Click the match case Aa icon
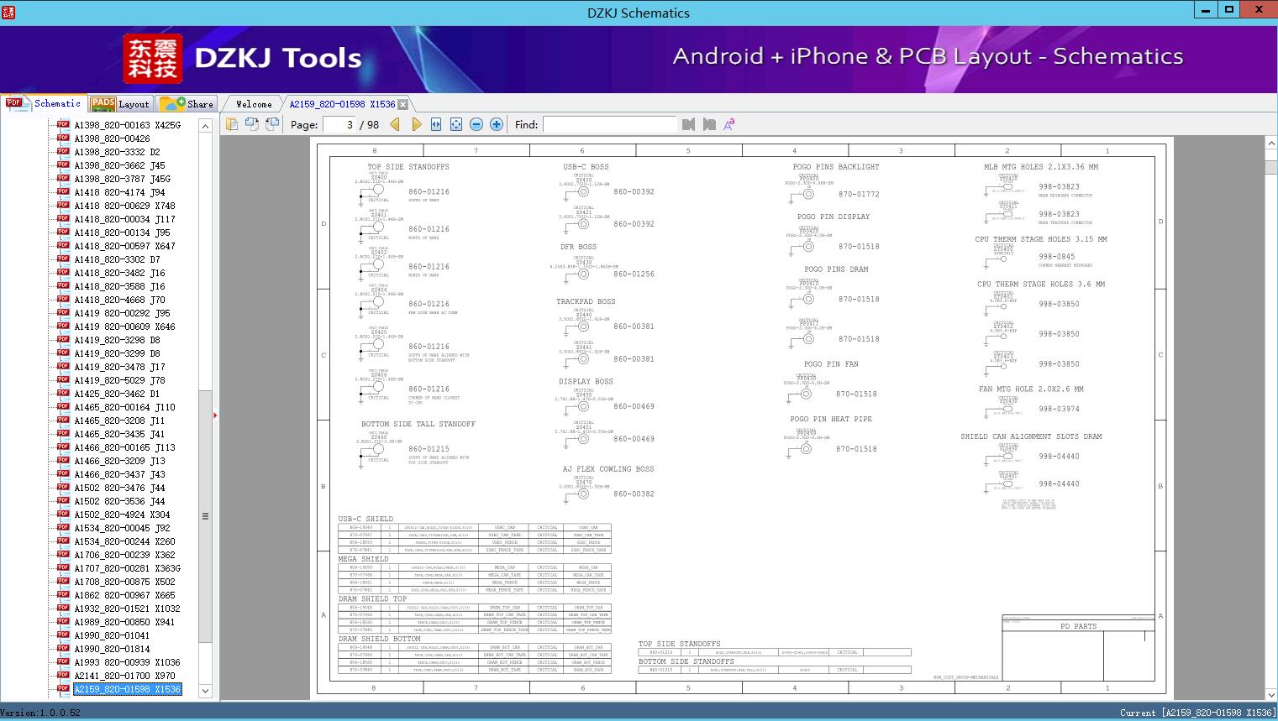The height and width of the screenshot is (721, 1278). [729, 124]
